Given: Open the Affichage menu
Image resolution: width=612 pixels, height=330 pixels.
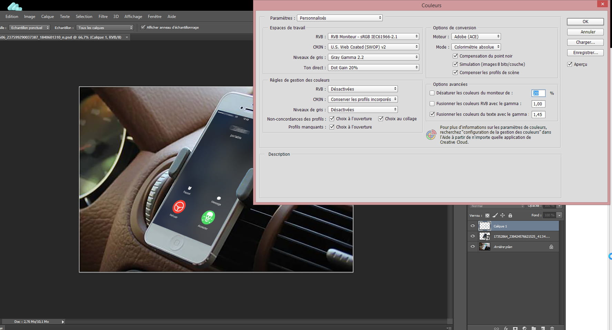Looking at the screenshot, I should pyautogui.click(x=133, y=17).
